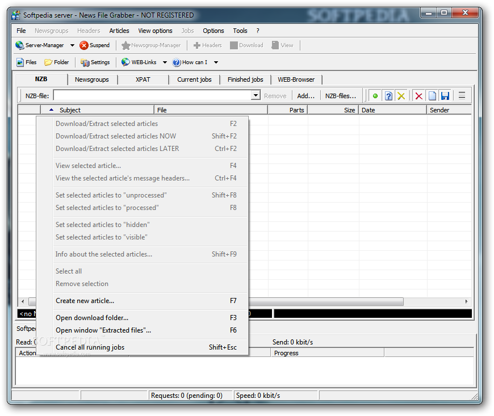The height and width of the screenshot is (416, 494).
Task: Click the yellow X icon in NZB toolbar
Action: (401, 96)
